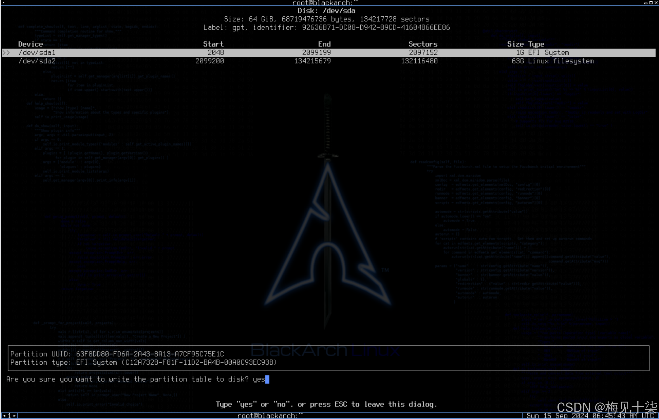This screenshot has width=659, height=419.
Task: Click the date and time clock
Action: (x=590, y=415)
